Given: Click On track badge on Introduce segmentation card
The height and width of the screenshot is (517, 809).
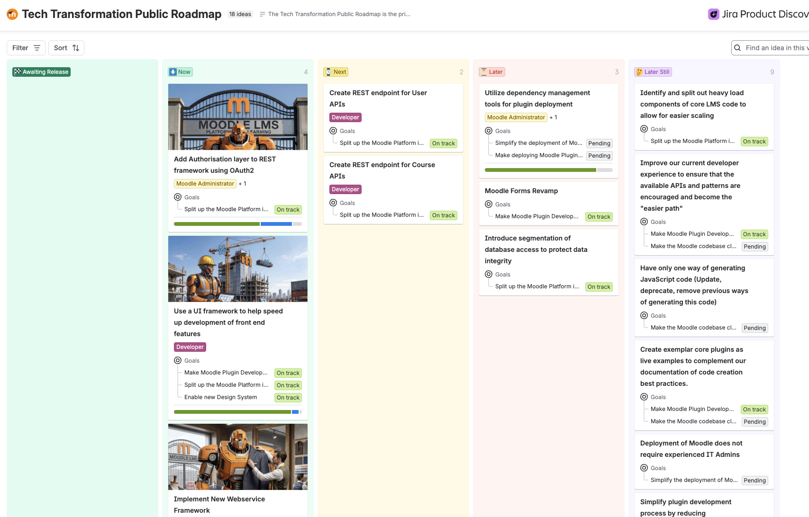Looking at the screenshot, I should [599, 287].
